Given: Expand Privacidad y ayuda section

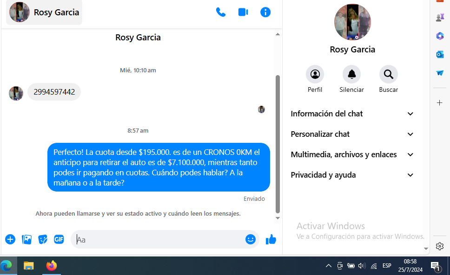Looking at the screenshot, I should 352,175.
